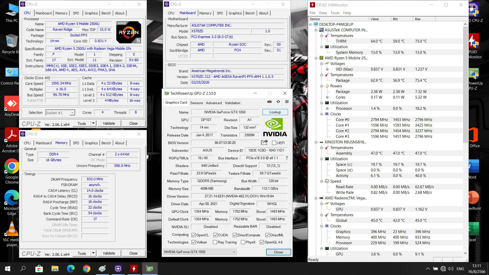Switch to the Sensors tab in GPU-Z
The width and height of the screenshot is (489, 275).
coord(196,103)
